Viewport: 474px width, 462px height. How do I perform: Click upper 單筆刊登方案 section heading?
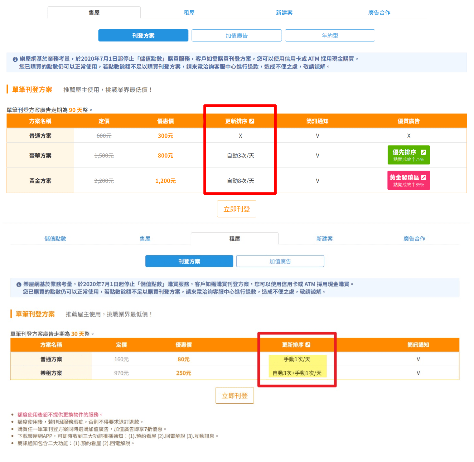point(32,90)
